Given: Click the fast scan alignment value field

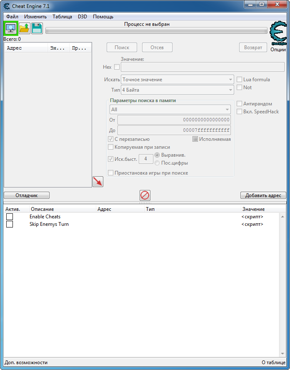Looking at the screenshot, I should pyautogui.click(x=146, y=159).
